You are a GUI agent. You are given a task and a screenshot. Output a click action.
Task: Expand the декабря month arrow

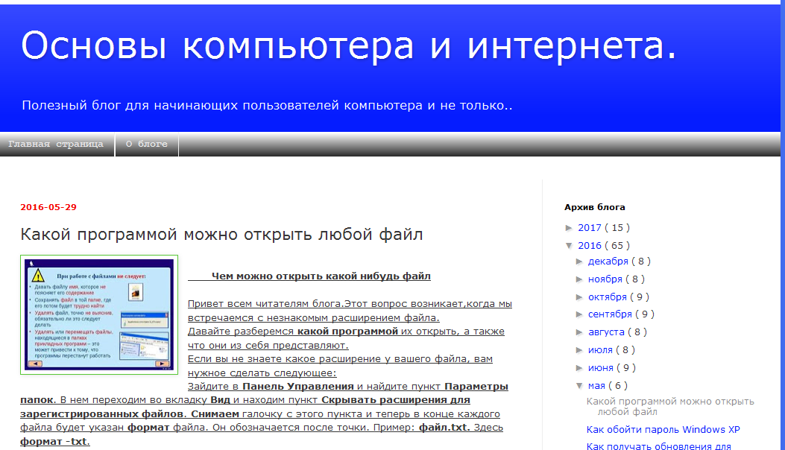click(580, 262)
